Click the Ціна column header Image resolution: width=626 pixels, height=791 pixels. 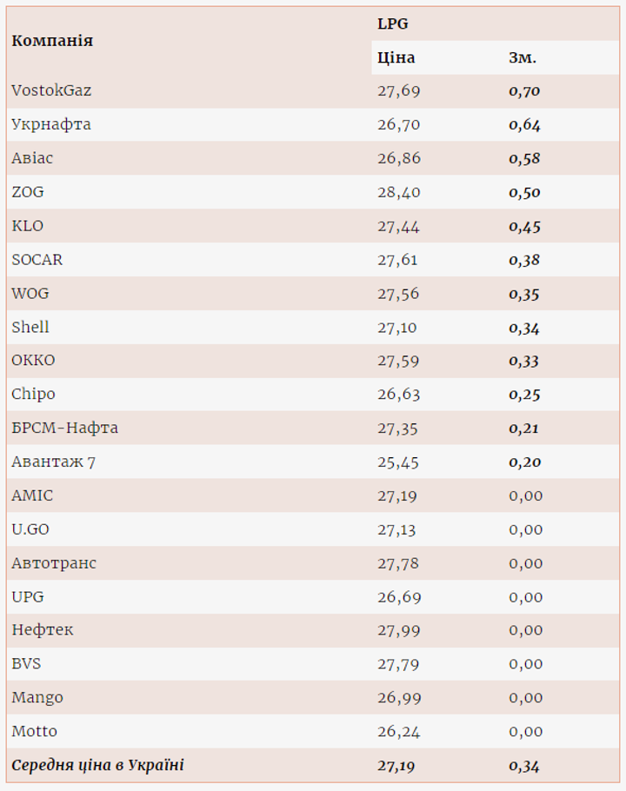396,58
